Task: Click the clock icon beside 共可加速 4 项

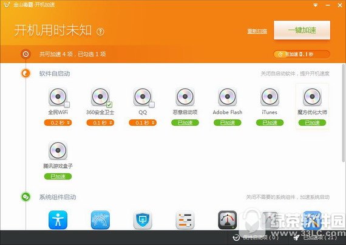Action: (x=25, y=54)
